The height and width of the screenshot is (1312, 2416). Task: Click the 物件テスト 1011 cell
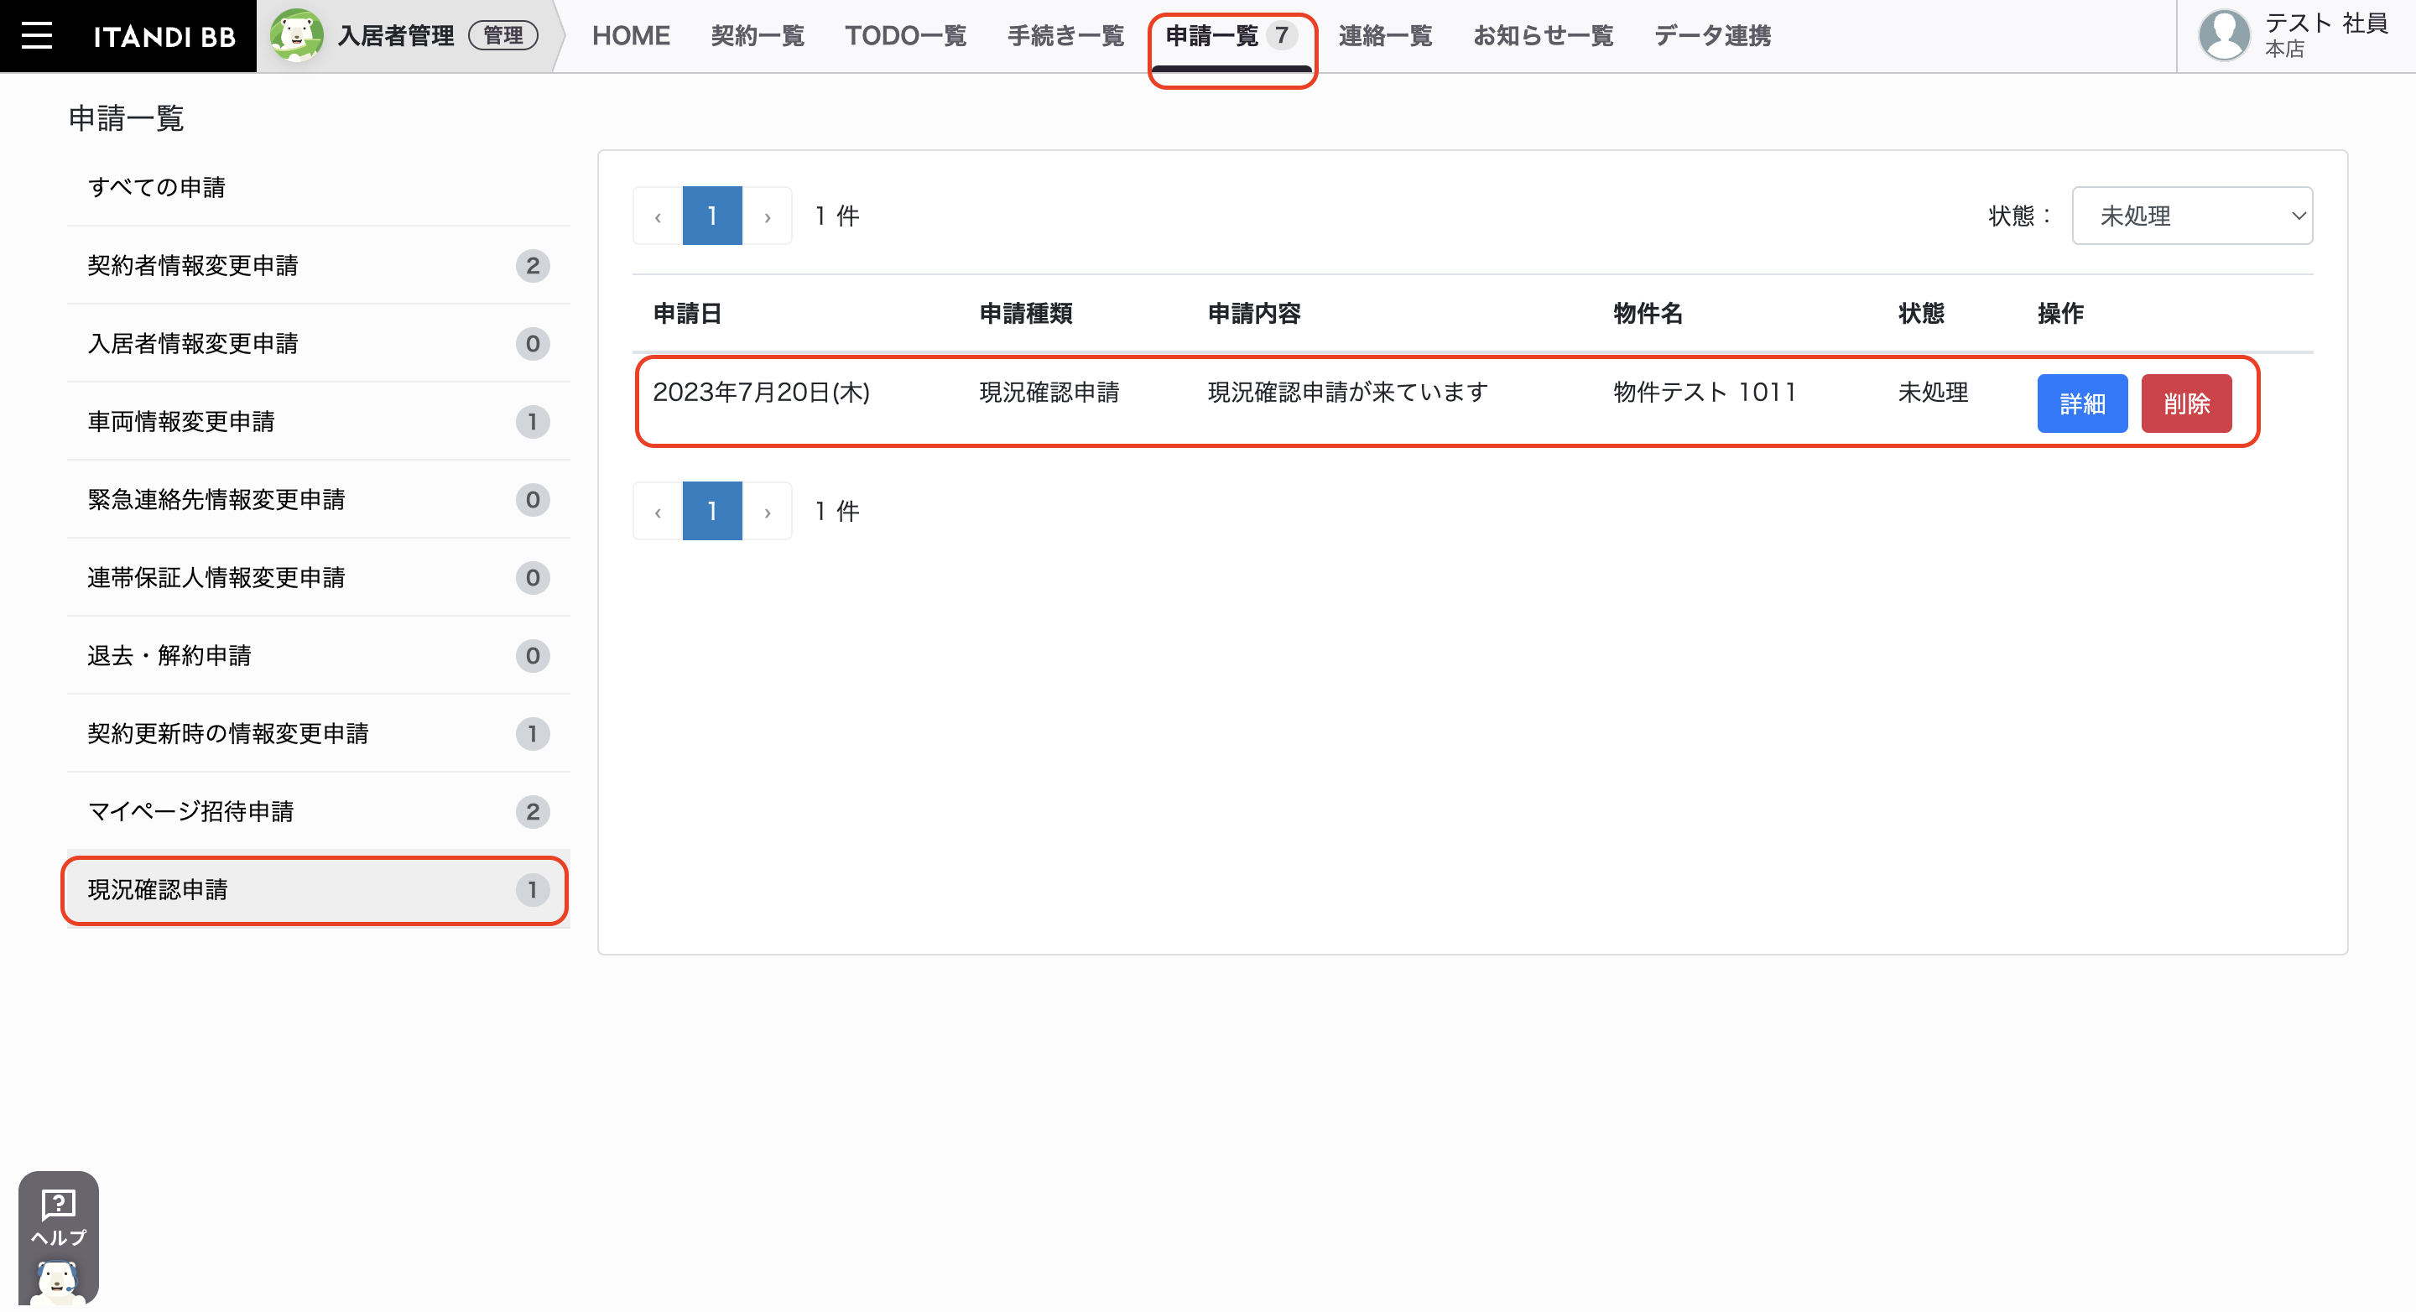pyautogui.click(x=1704, y=392)
